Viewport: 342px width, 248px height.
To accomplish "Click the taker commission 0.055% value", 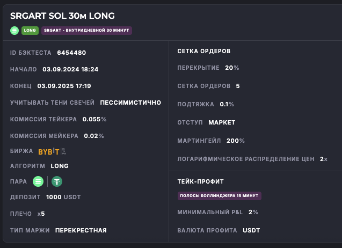I will click(x=94, y=119).
